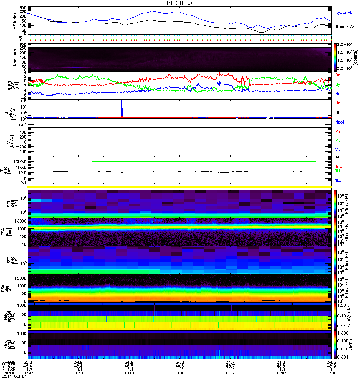Click the 2.0×10⁴ color bar value
359x383 pixels.
coord(345,45)
